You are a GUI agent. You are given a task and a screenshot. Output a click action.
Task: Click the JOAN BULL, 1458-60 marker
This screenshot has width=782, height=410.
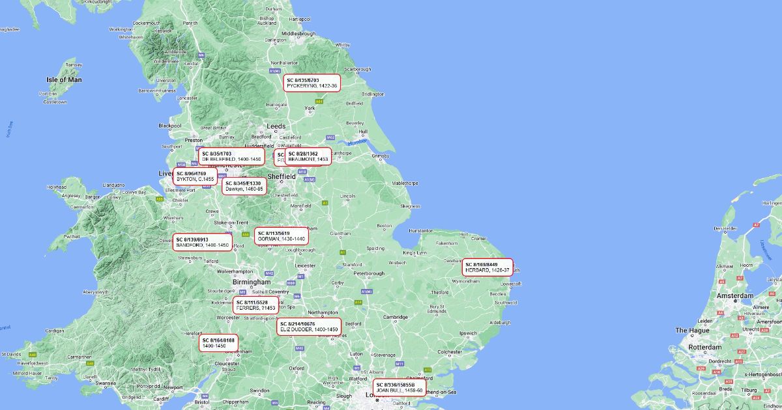pos(400,388)
